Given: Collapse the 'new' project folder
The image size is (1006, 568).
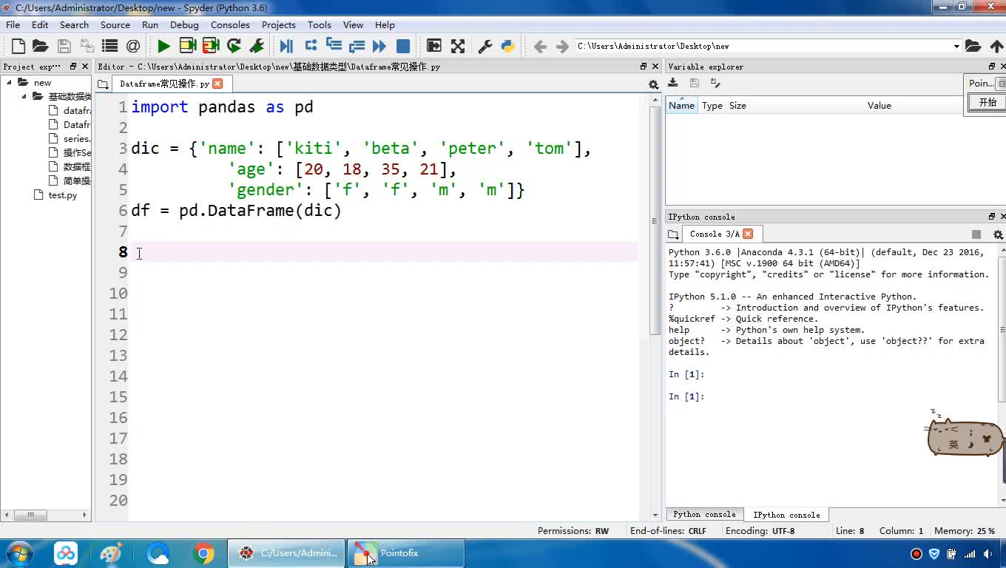Looking at the screenshot, I should pos(10,82).
